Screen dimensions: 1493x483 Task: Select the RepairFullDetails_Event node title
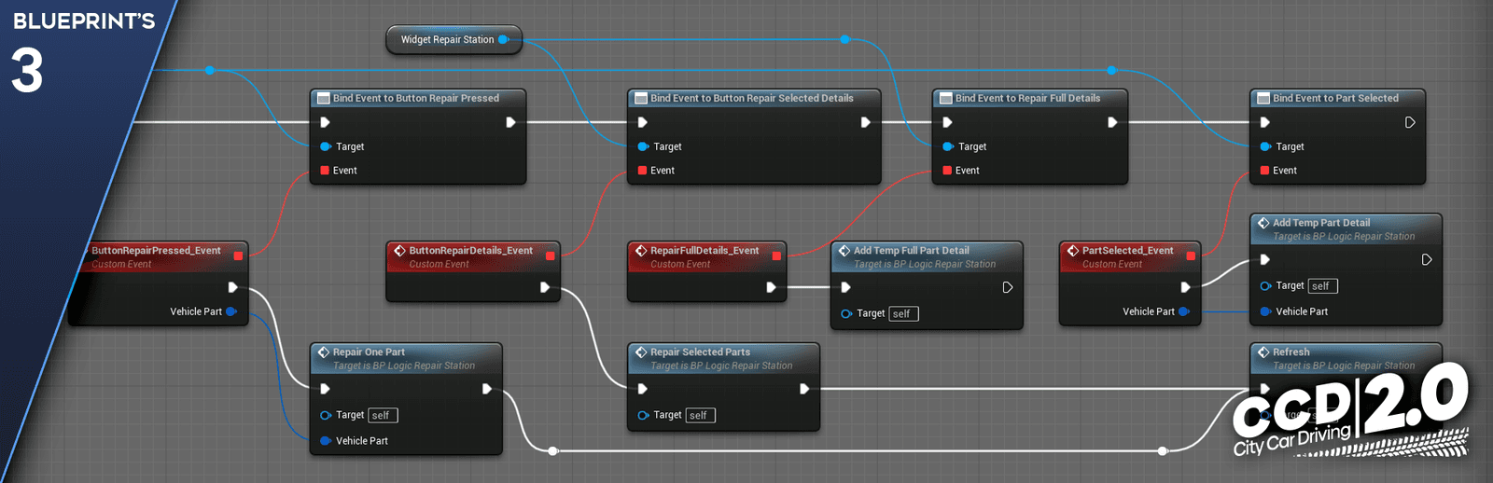[x=705, y=250]
